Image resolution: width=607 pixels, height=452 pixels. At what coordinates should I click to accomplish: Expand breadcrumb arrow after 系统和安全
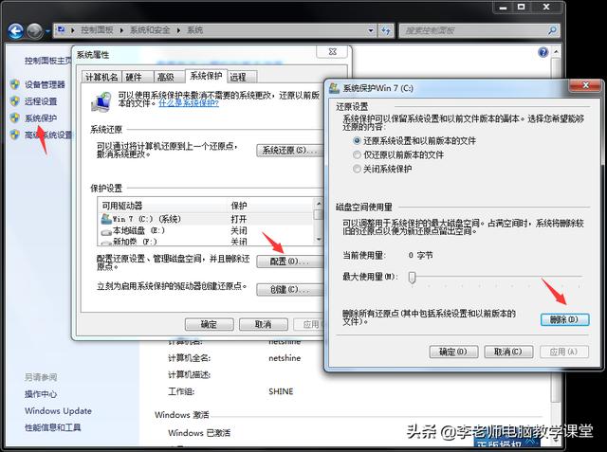[x=179, y=30]
